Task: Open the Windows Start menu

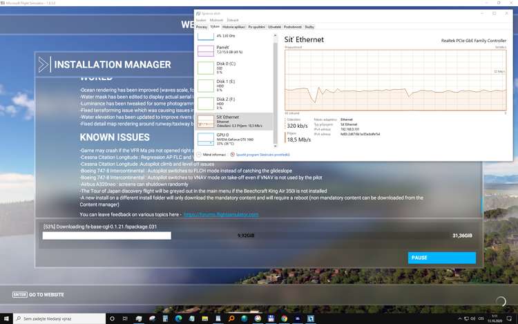Action: (x=6, y=318)
